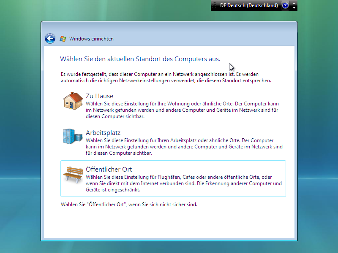Select the house icon for Zu Hause

click(x=72, y=101)
